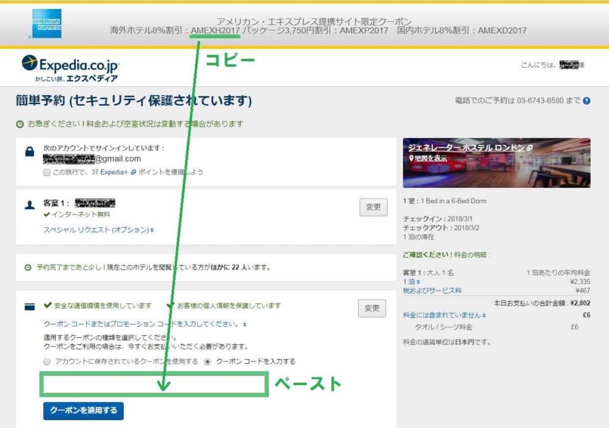Image resolution: width=609 pixels, height=428 pixels.
Task: Expand スペシャル リクエスト (オプション)
Action: point(99,230)
